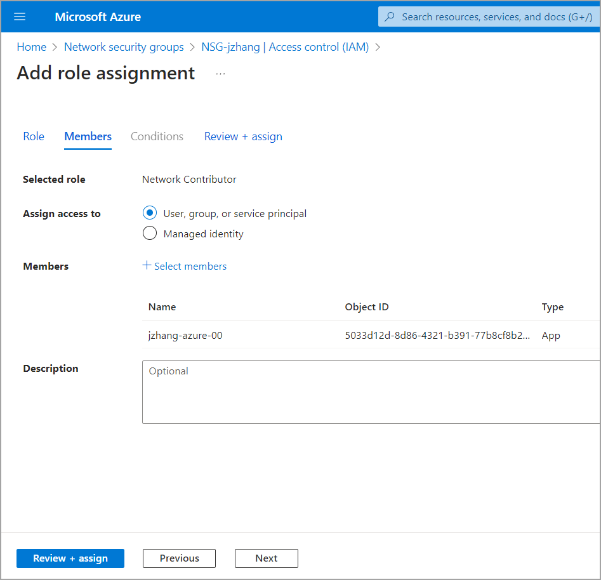This screenshot has height=580, width=601.
Task: Choose the Managed identity option
Action: click(x=150, y=234)
